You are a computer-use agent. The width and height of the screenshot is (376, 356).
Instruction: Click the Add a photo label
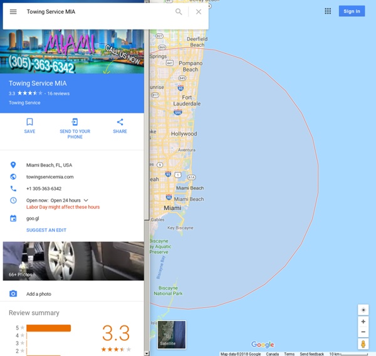coord(39,294)
